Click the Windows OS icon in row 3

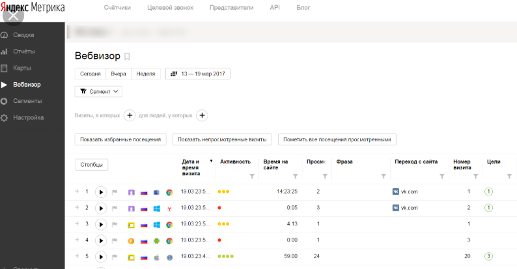coord(157,225)
